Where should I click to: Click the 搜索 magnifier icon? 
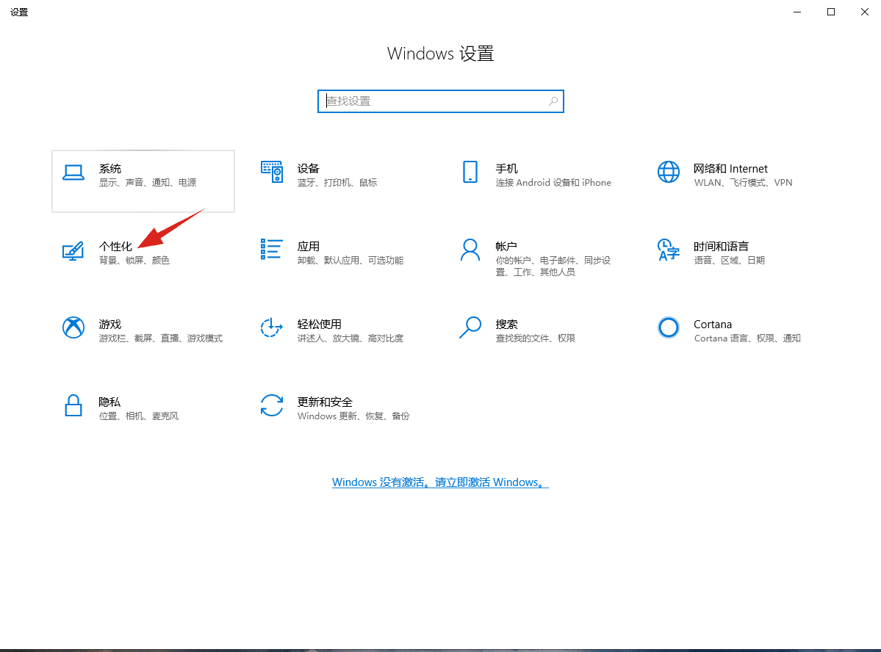(x=470, y=327)
